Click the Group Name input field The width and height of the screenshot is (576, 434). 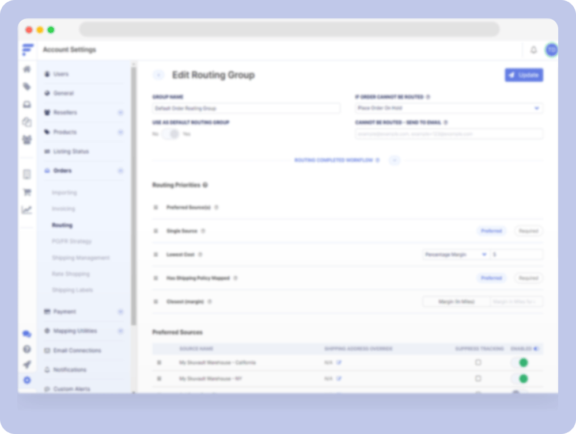[246, 108]
